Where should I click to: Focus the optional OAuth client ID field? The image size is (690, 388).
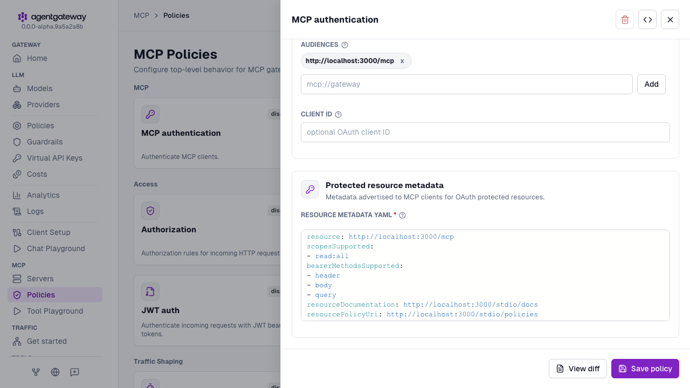click(x=485, y=132)
